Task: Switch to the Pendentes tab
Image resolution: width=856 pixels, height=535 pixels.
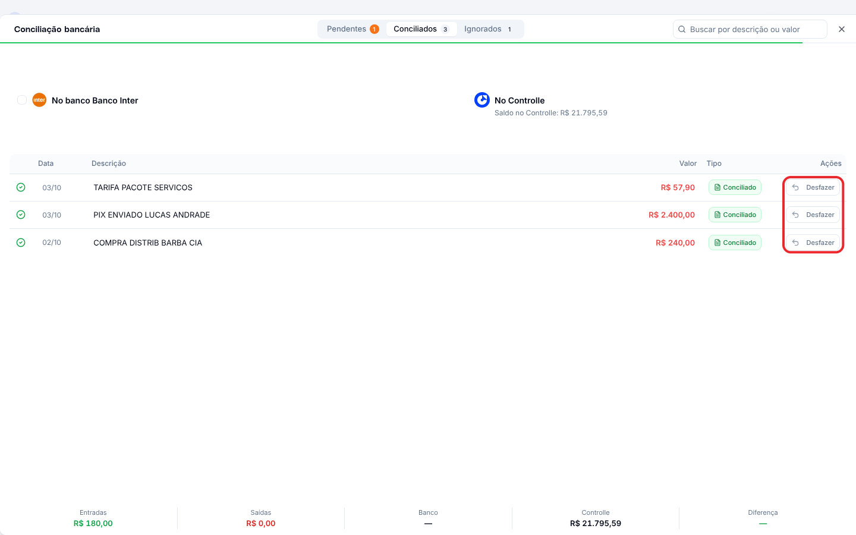Action: [353, 29]
